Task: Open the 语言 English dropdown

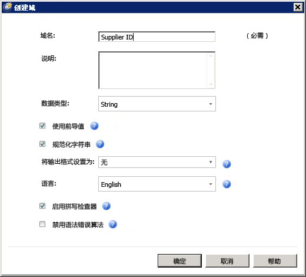Action: (x=157, y=184)
